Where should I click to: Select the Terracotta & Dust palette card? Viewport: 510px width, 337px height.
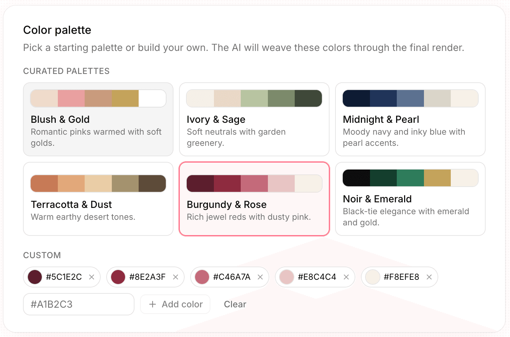click(98, 199)
